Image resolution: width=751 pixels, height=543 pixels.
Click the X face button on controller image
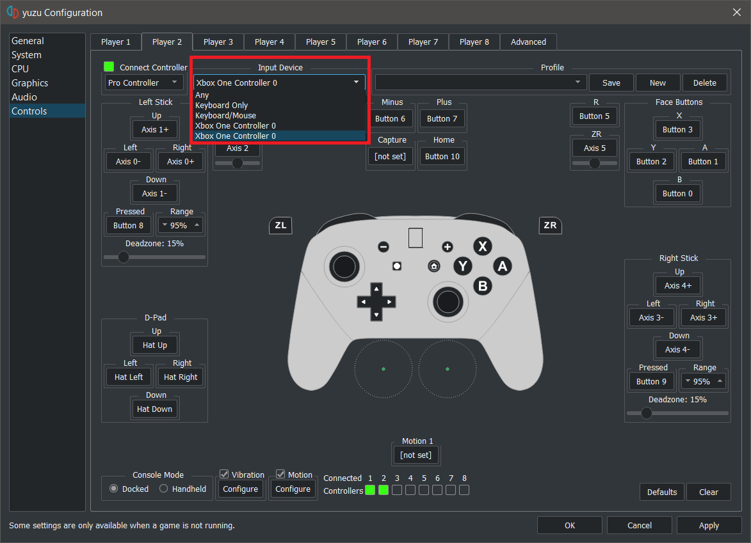tap(482, 246)
